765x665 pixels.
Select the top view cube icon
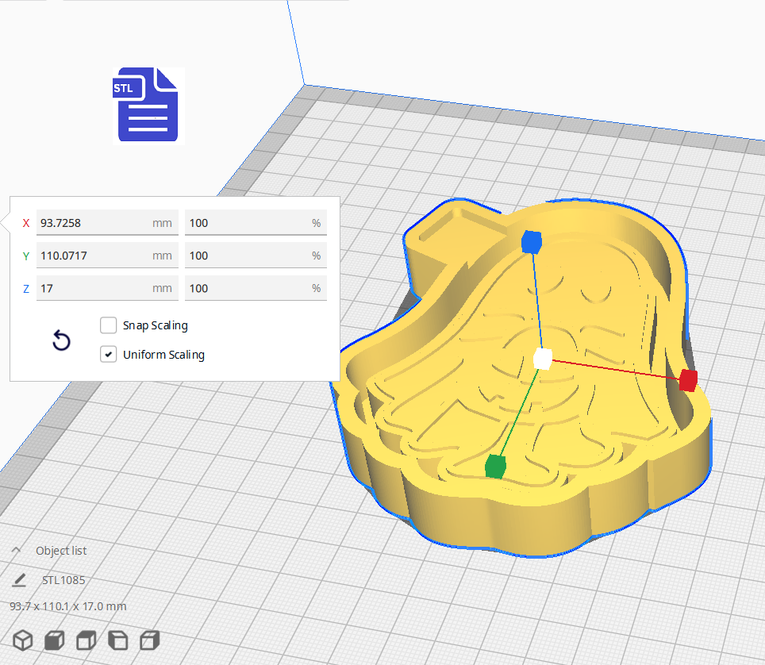click(86, 640)
